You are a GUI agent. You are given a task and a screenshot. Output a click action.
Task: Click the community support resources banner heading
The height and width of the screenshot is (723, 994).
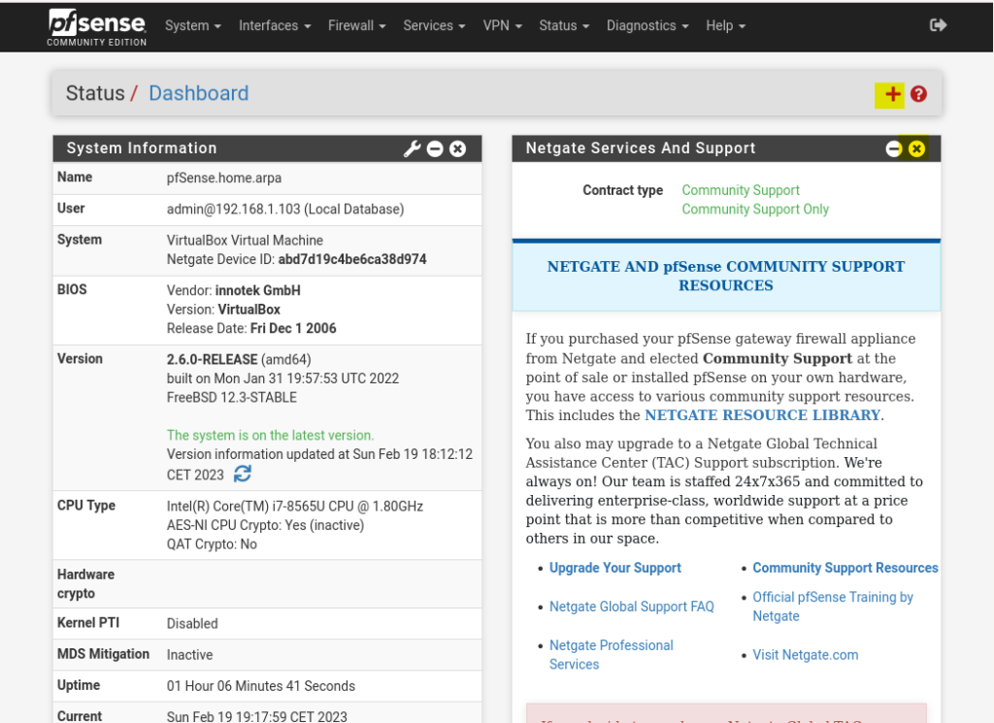[726, 276]
